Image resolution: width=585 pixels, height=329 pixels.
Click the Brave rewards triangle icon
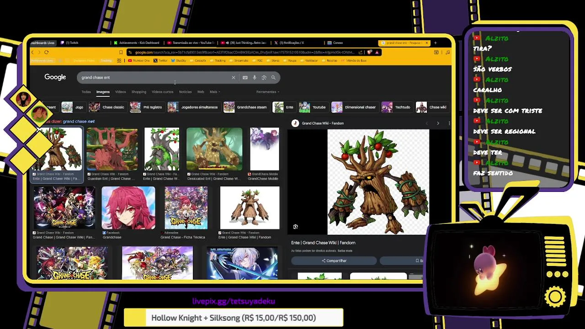point(377,52)
